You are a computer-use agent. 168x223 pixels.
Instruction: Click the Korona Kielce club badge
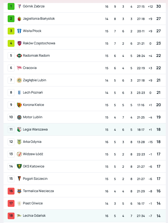pos(19,105)
